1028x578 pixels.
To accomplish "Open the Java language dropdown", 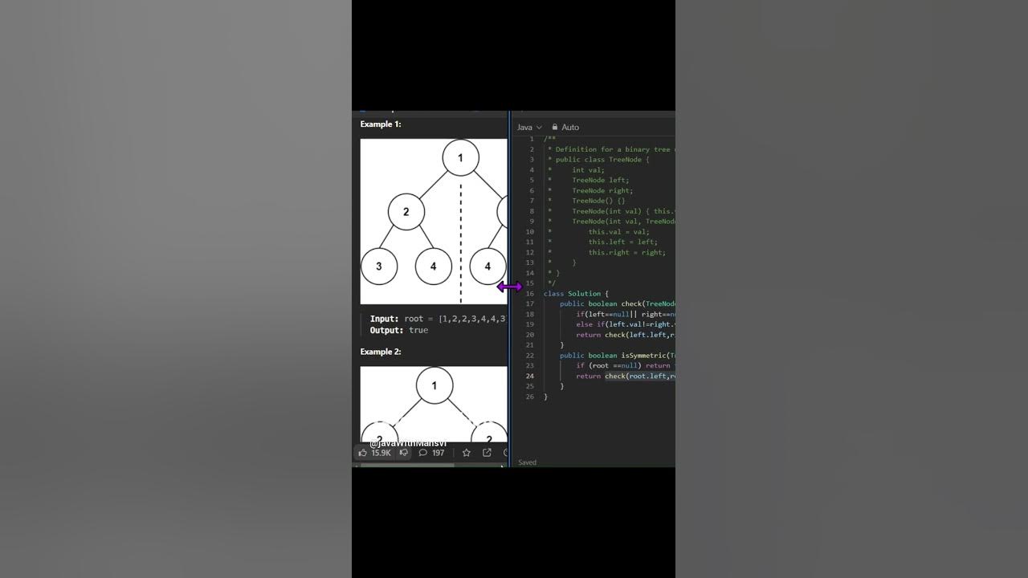I will point(529,127).
